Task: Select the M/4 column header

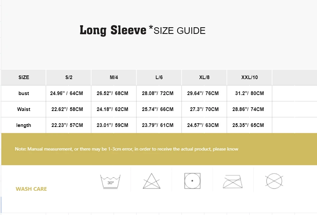Action: pyautogui.click(x=114, y=77)
